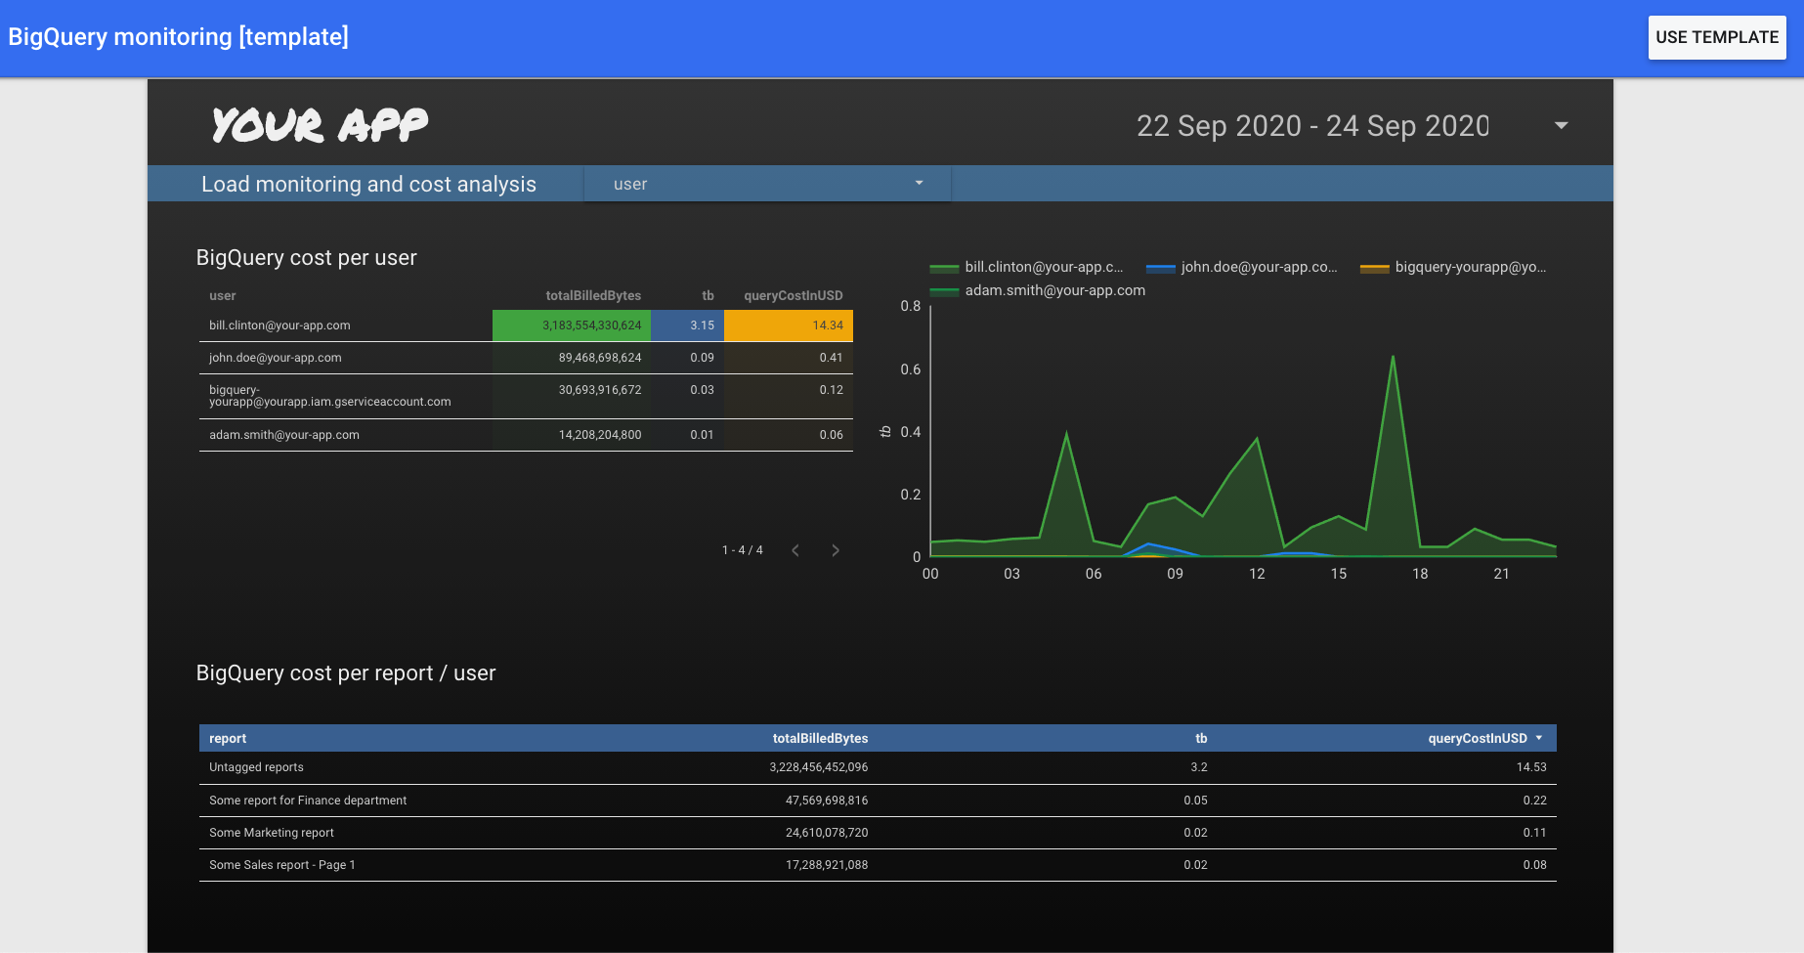This screenshot has height=953, width=1804.
Task: Toggle john.doe@your-app.co... series in chart legend
Action: coord(1259,266)
